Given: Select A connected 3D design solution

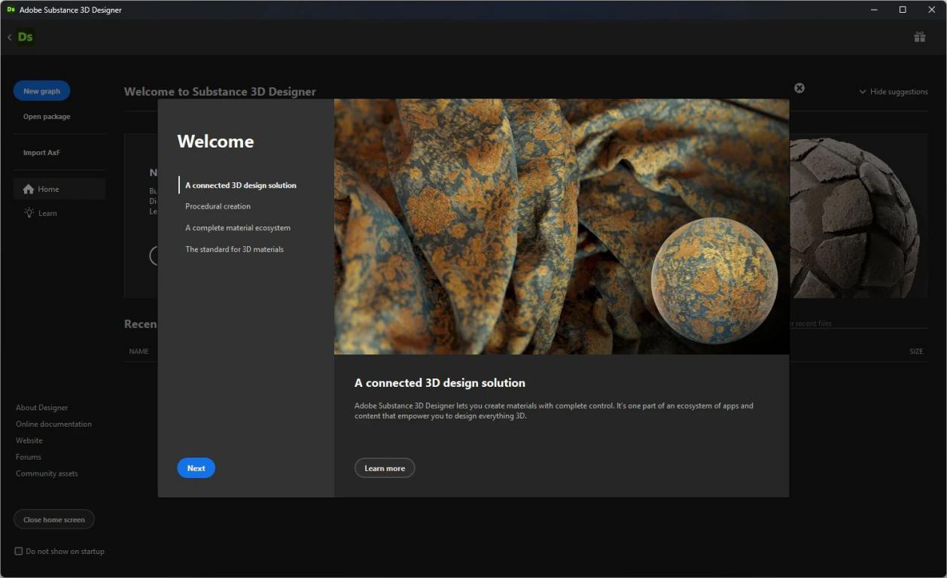Looking at the screenshot, I should coord(241,185).
